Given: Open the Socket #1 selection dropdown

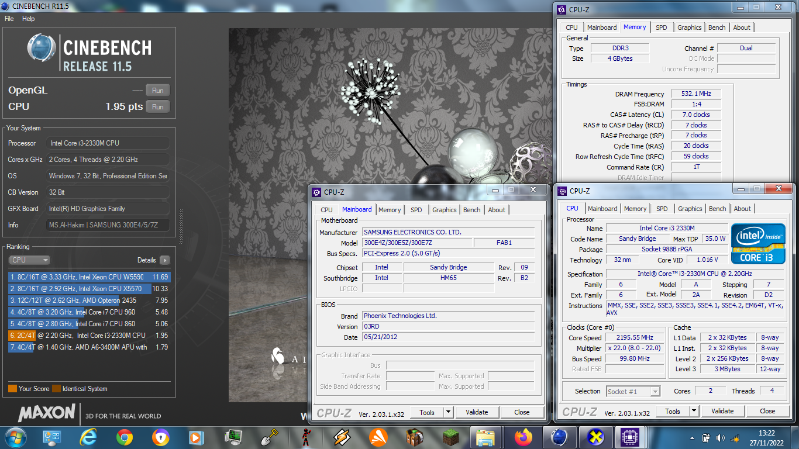Looking at the screenshot, I should point(633,391).
